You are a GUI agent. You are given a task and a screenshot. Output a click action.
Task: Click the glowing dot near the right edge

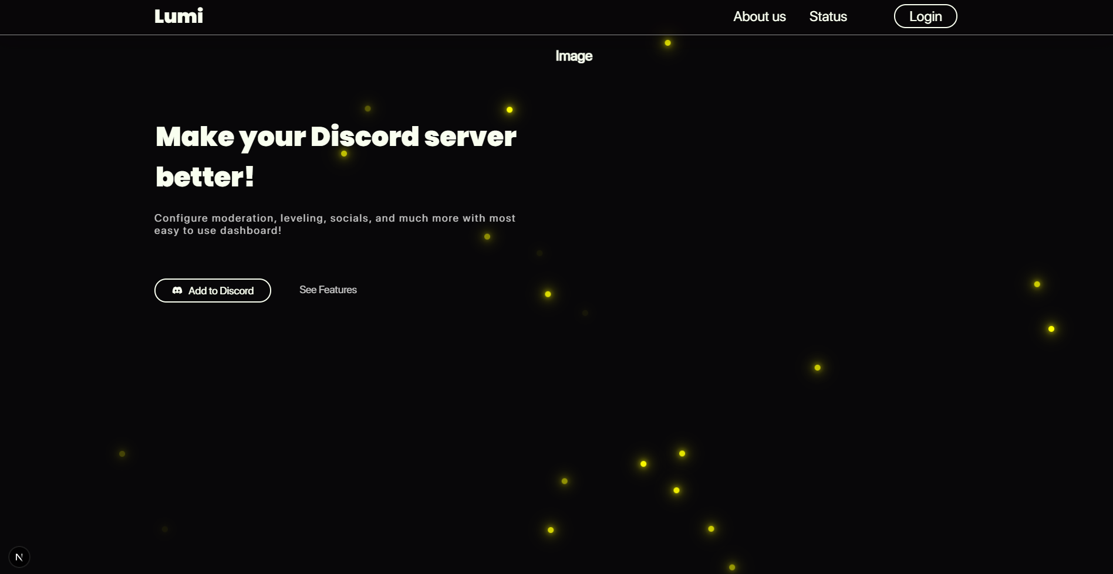point(1050,329)
